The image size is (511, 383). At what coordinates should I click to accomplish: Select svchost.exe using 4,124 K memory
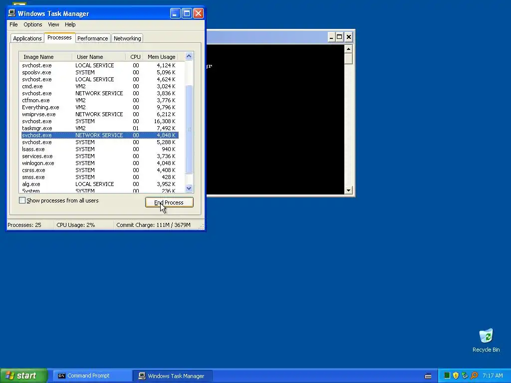[100, 65]
